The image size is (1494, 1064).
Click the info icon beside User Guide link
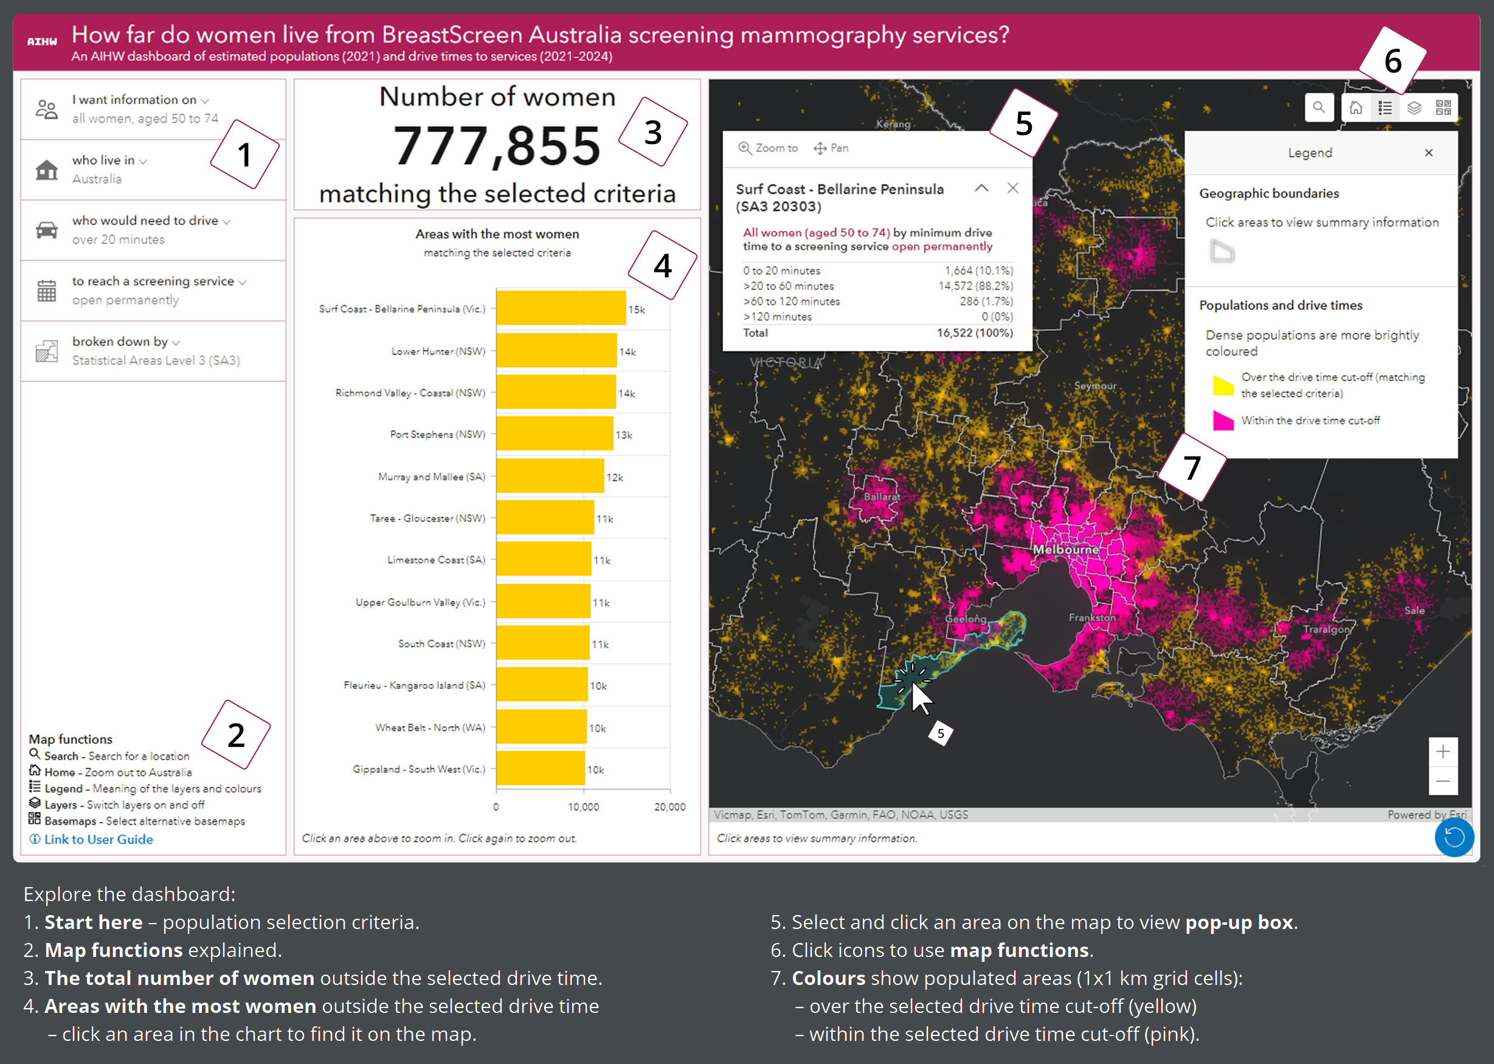[35, 839]
